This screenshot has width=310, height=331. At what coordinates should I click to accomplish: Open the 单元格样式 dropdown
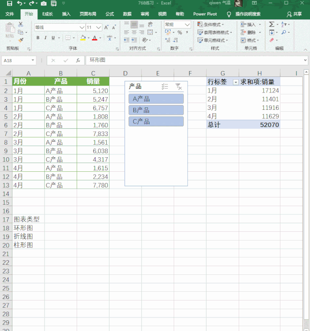point(212,40)
